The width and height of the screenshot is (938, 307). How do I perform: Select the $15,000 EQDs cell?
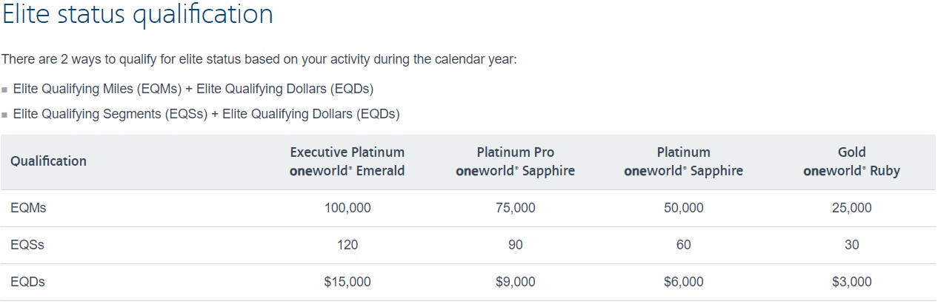[347, 281]
